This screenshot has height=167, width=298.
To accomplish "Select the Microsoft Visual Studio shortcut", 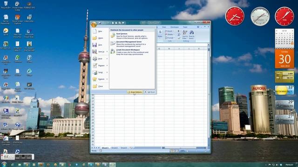I will click(x=29, y=33).
